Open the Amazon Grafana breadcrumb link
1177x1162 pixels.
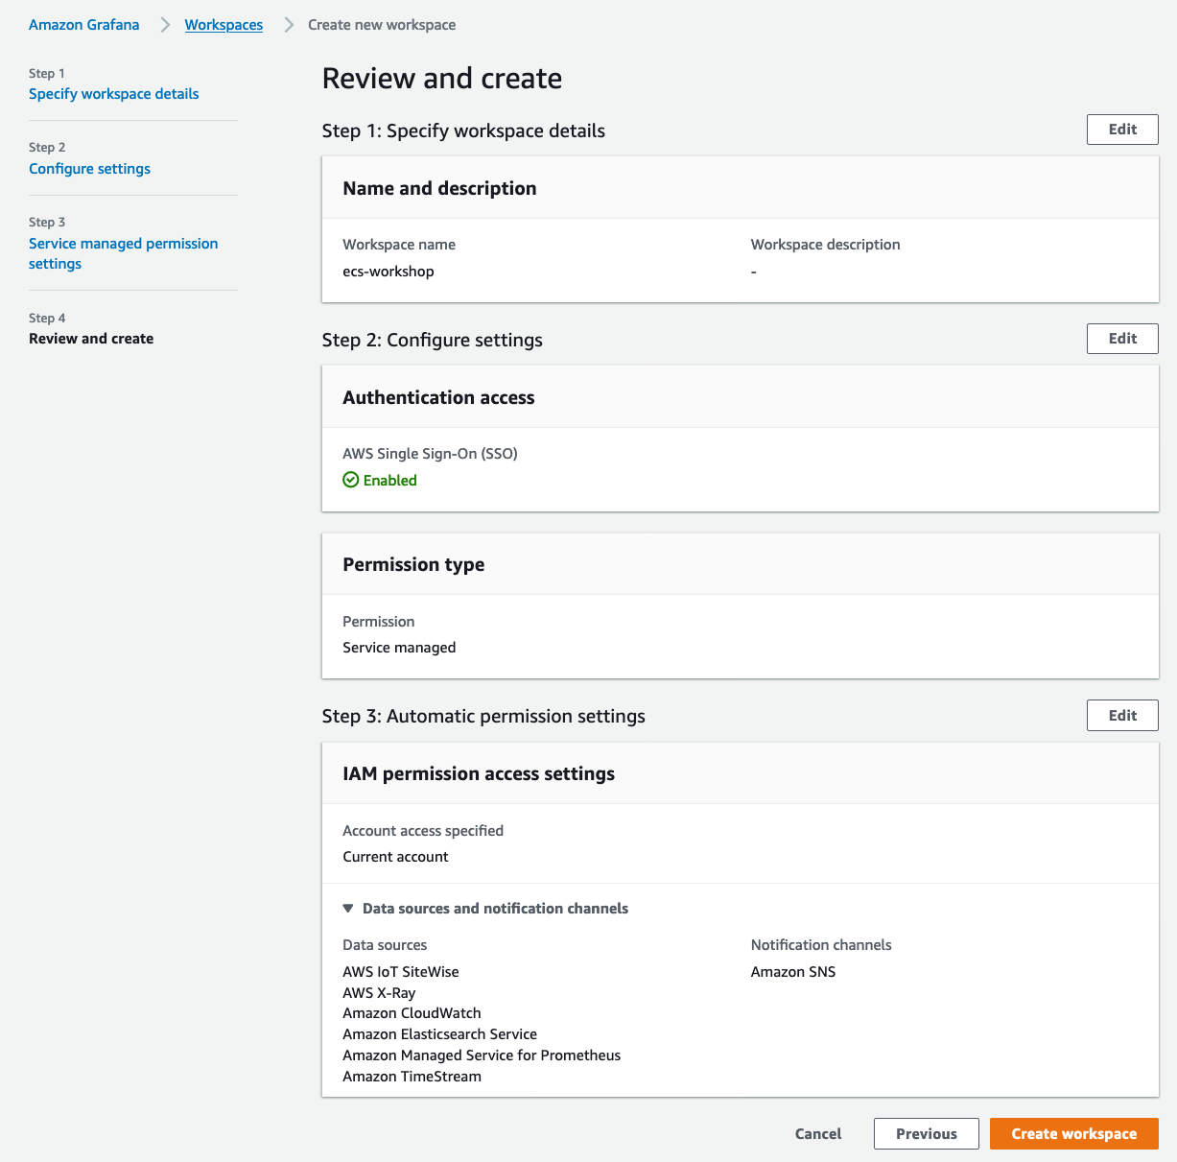pos(83,25)
